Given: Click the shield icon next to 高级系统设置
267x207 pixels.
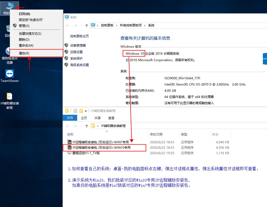Looking at the screenshot, I should [66, 65].
